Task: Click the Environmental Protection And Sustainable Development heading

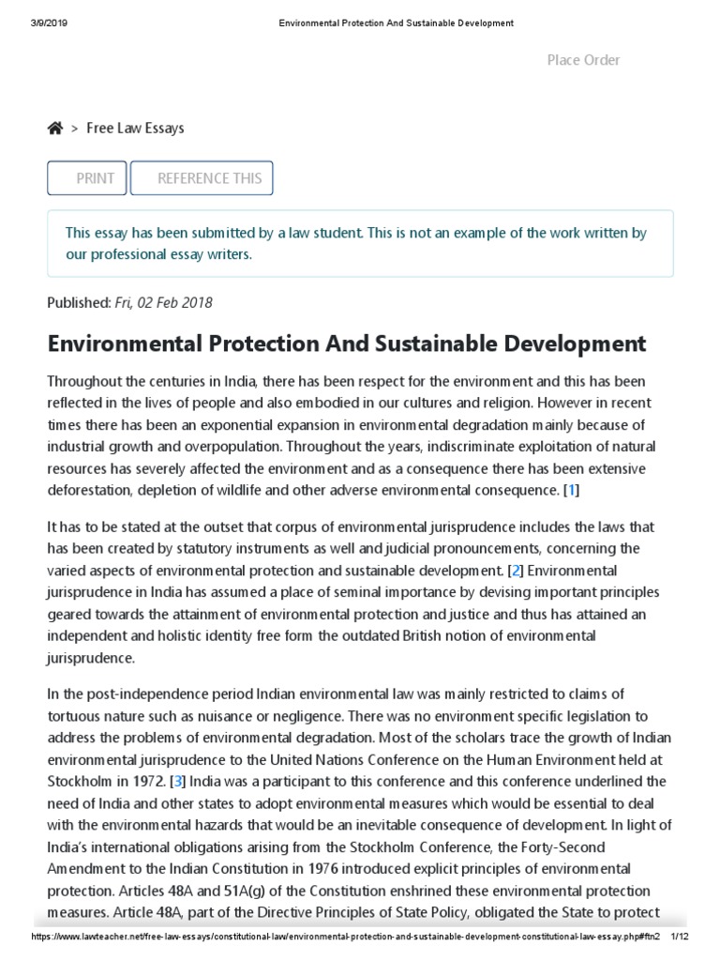Action: tap(347, 344)
